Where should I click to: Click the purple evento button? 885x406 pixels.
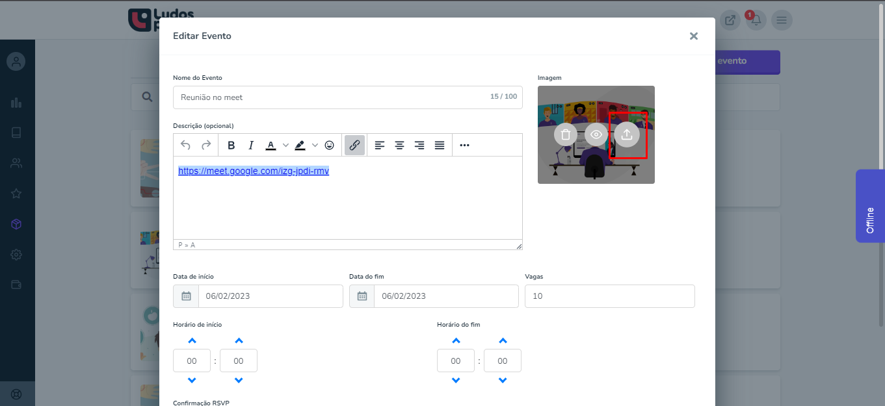pos(747,62)
